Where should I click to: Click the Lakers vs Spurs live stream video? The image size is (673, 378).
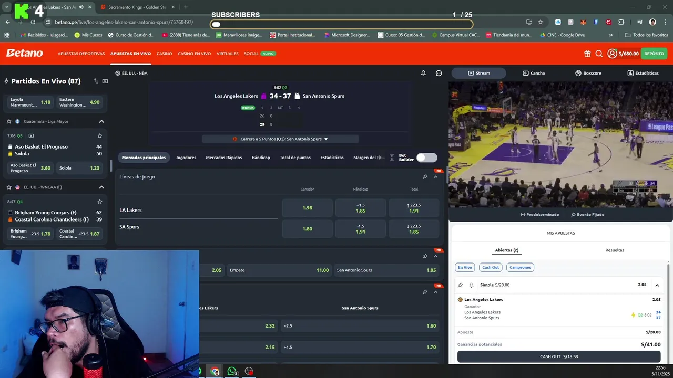tap(560, 144)
